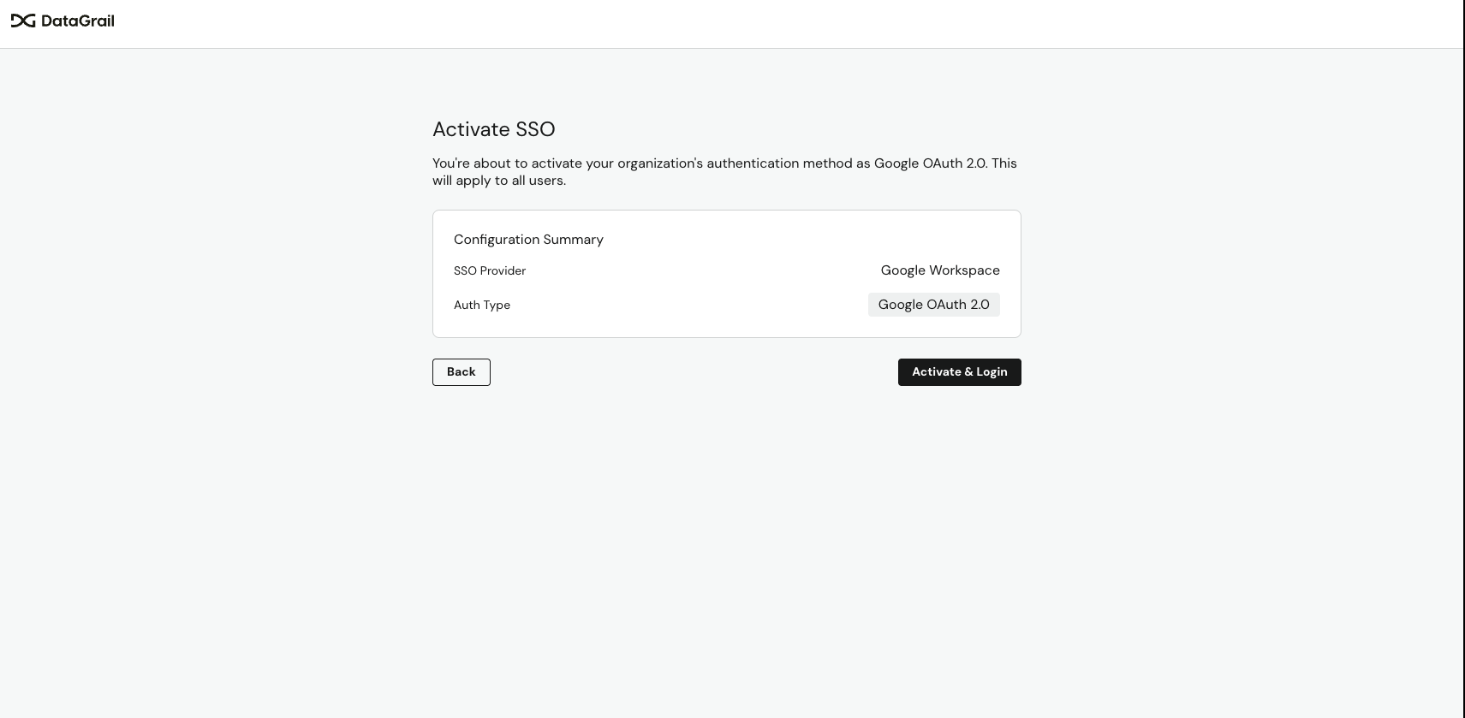Click the Google OAuth 2.0 badge

click(x=933, y=305)
